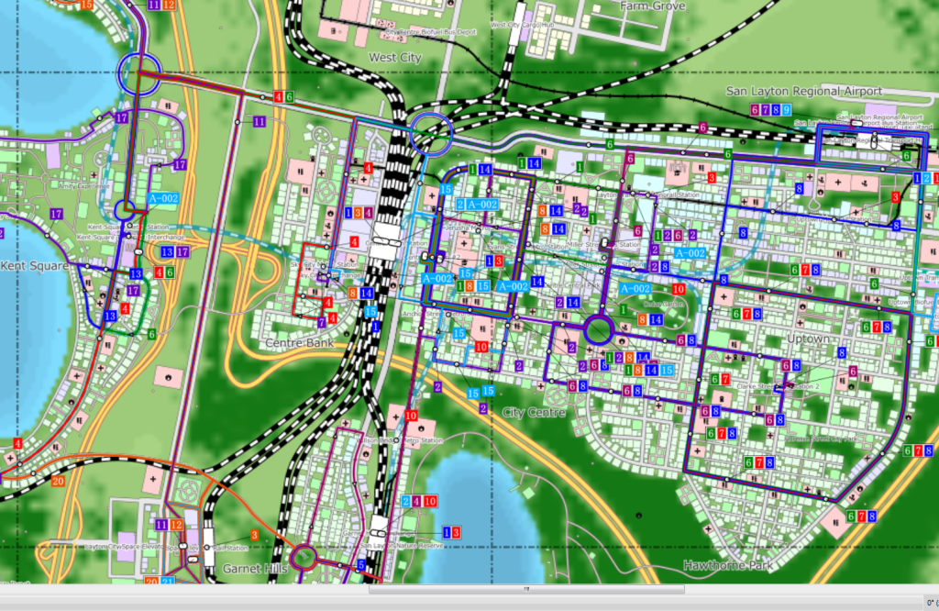939x611 pixels.
Task: Click the City Centre district label
Action: [536, 413]
